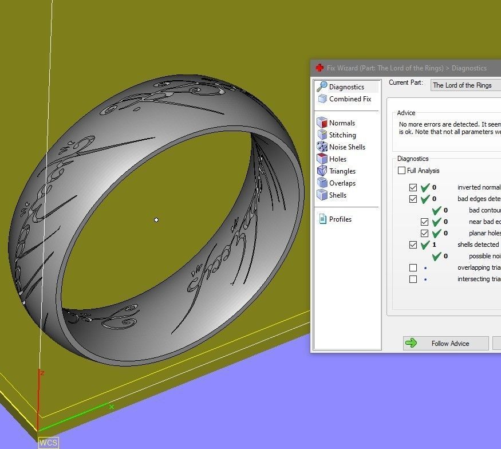Open the Shells repair icon
This screenshot has height=449, width=501.
[x=322, y=195]
